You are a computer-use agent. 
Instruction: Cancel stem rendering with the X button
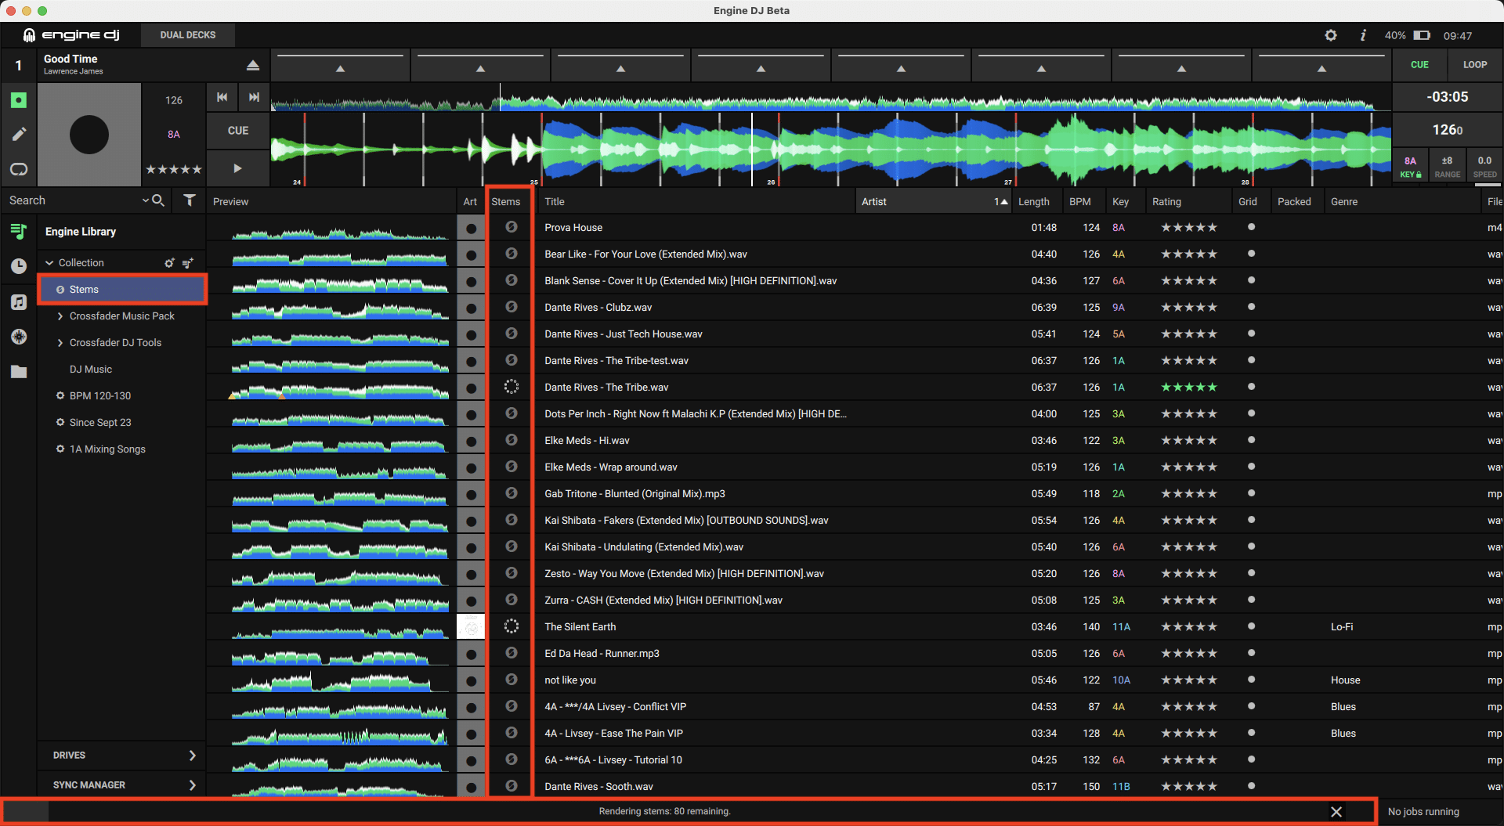tap(1336, 812)
